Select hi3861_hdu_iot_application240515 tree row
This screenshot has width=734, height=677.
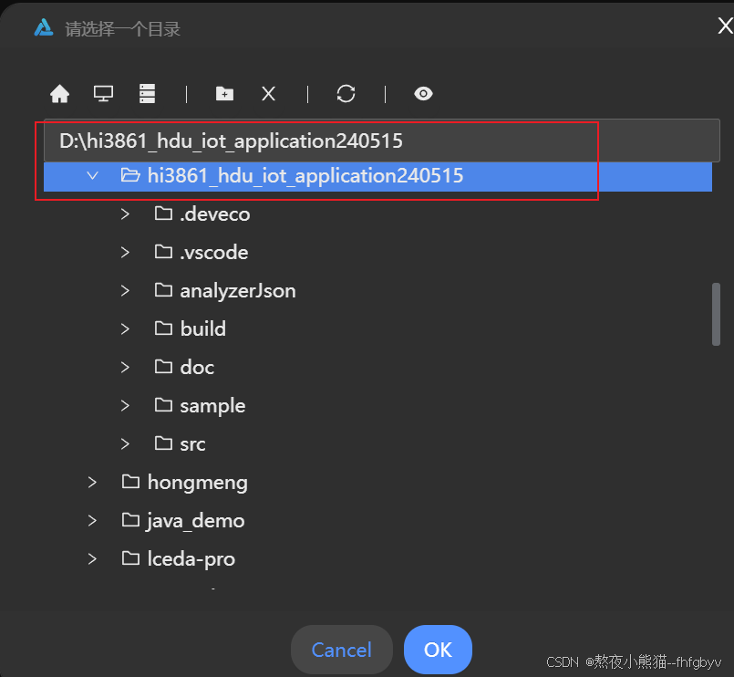click(377, 176)
